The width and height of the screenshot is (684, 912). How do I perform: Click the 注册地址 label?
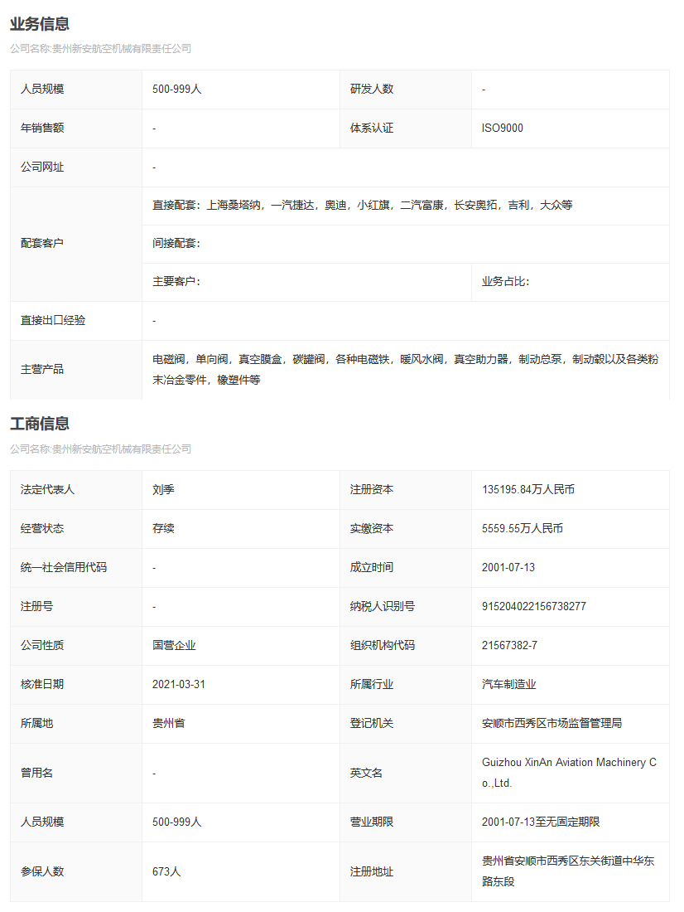coord(371,872)
